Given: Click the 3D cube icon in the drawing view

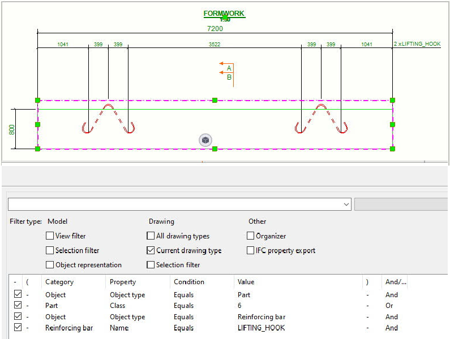Looking at the screenshot, I should pos(205,140).
